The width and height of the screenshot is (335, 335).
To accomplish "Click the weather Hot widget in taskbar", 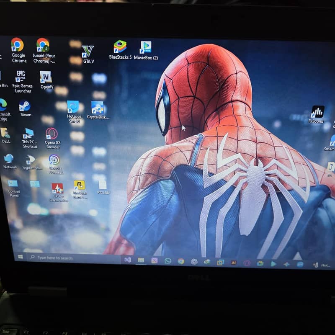I will click(322, 265).
